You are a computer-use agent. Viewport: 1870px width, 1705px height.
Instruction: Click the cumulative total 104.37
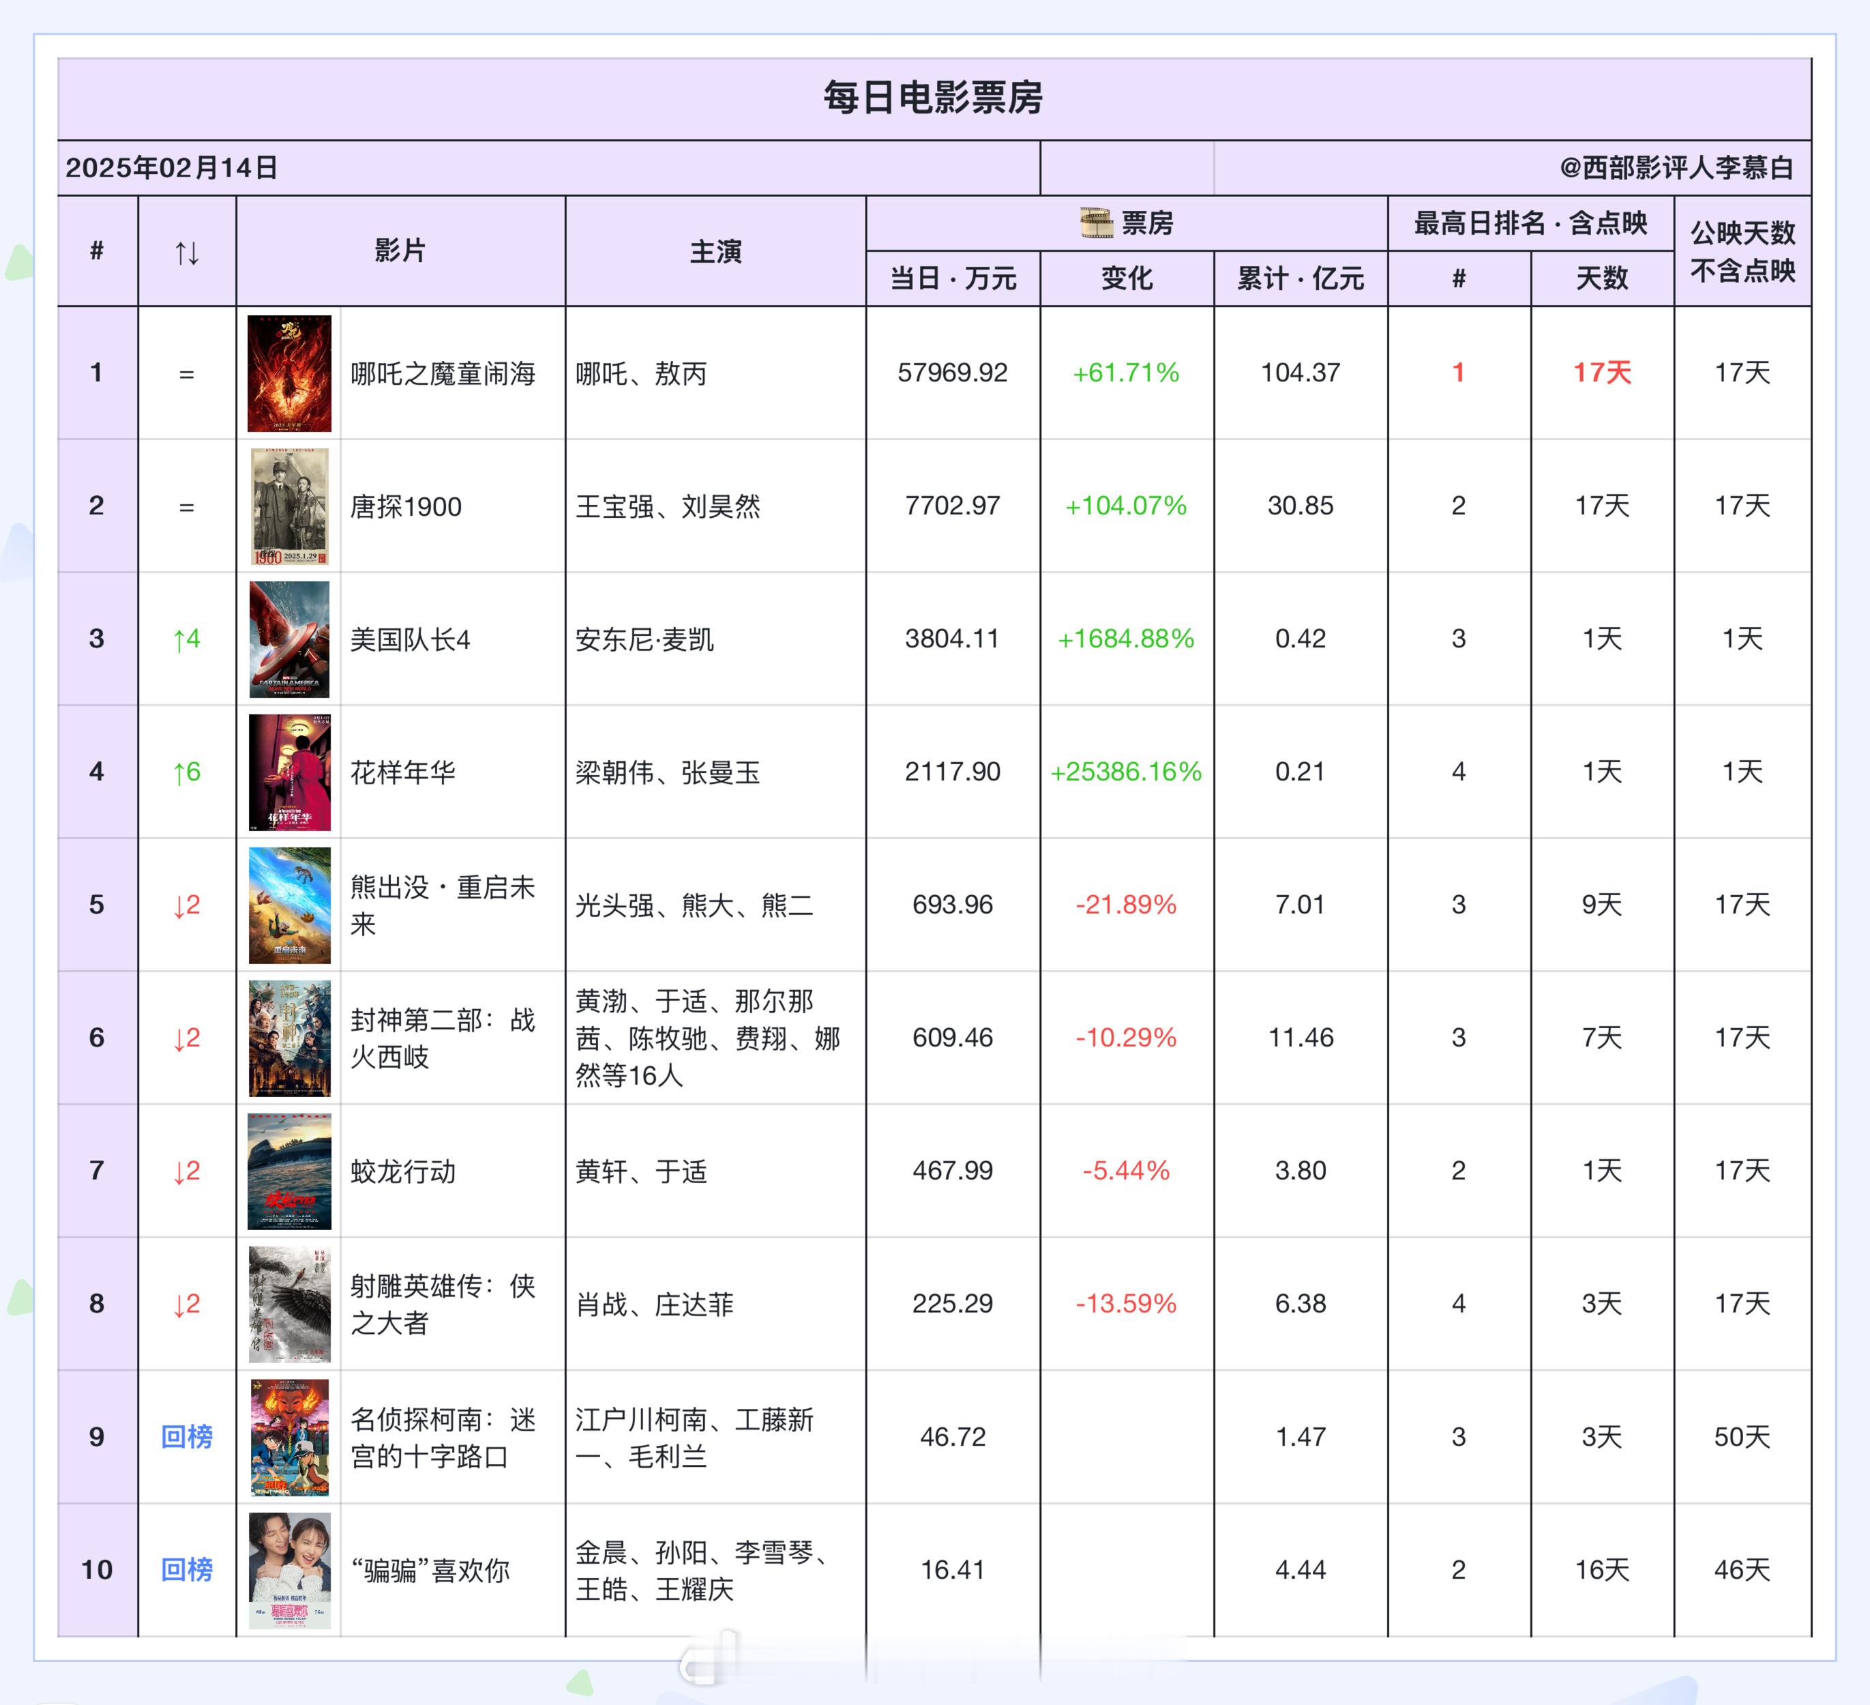tap(1301, 373)
